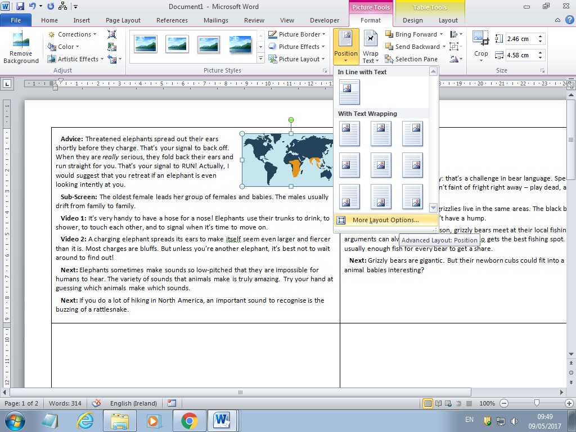Switch to Print Layout view

[x=427, y=403]
